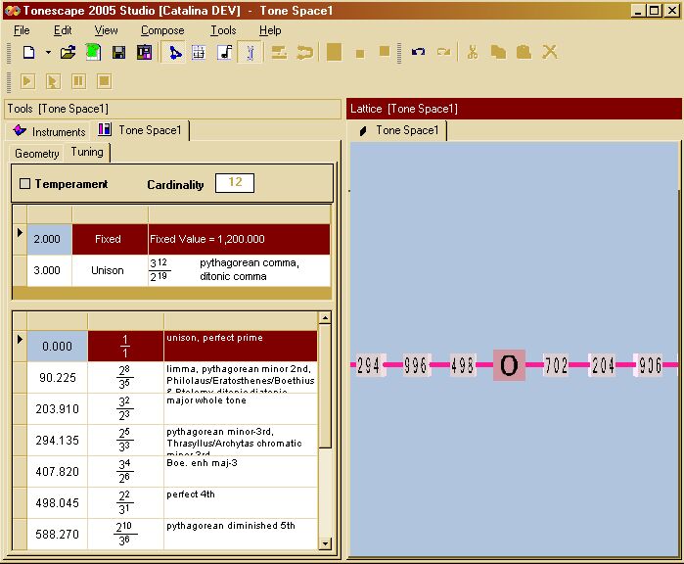Open the Edit menu

click(63, 30)
